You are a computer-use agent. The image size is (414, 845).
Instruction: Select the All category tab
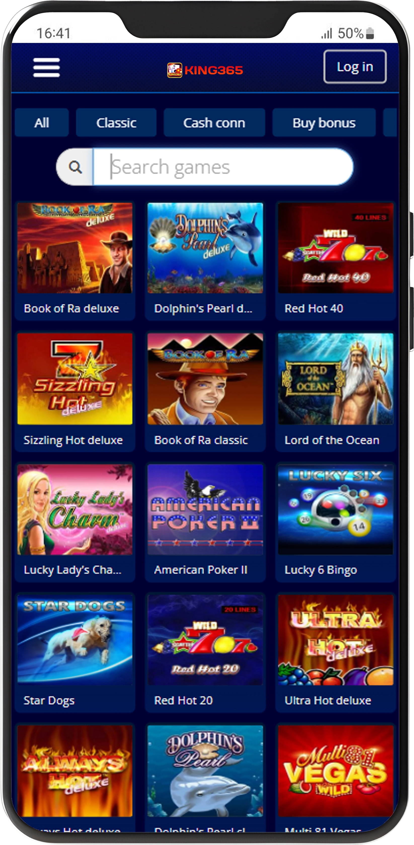pos(42,123)
